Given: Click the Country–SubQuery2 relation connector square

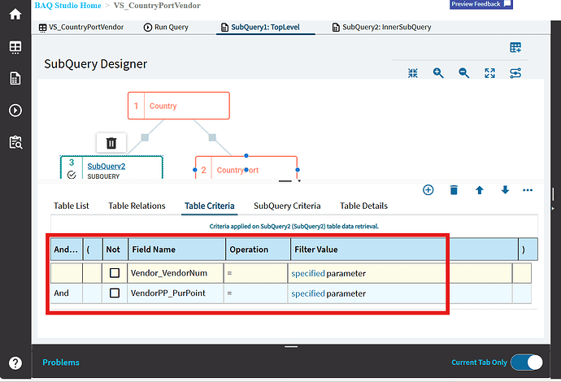Looking at the screenshot, I should 145,137.
